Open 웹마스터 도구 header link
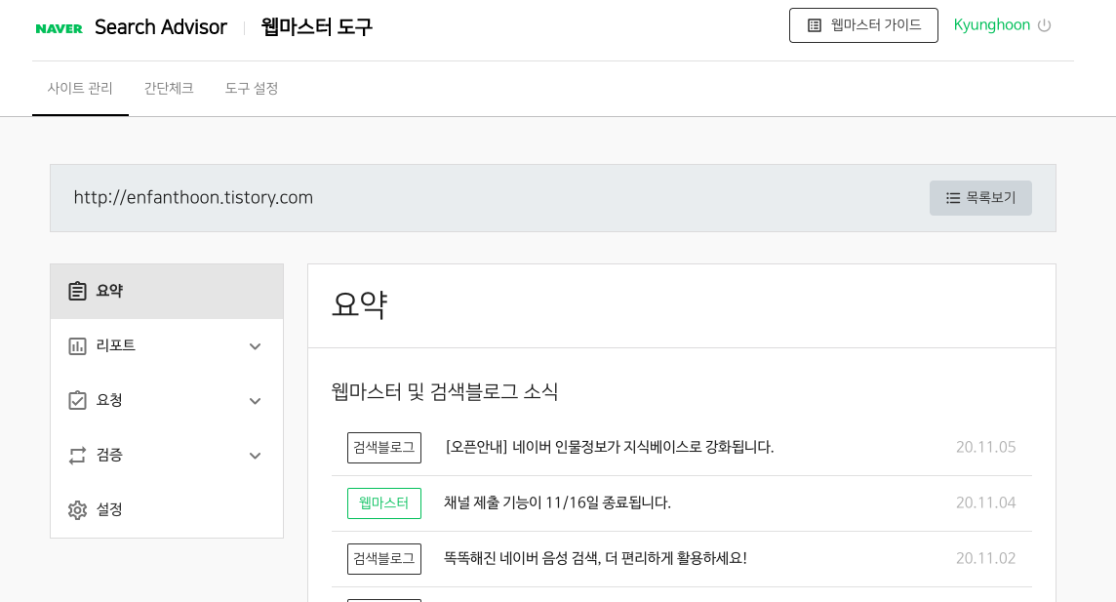The width and height of the screenshot is (1116, 602). (317, 27)
